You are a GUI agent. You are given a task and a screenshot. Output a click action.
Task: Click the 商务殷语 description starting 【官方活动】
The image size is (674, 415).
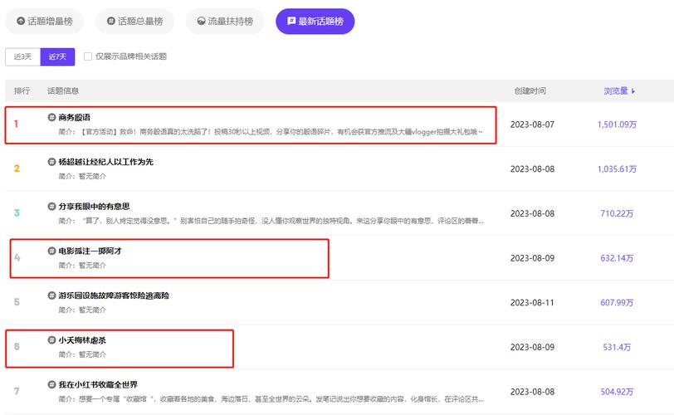(x=271, y=132)
